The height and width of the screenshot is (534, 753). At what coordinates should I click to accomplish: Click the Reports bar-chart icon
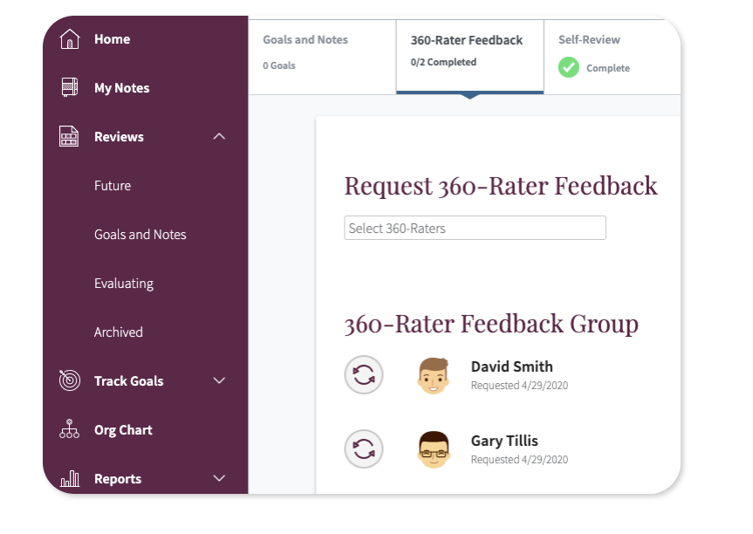pyautogui.click(x=70, y=478)
